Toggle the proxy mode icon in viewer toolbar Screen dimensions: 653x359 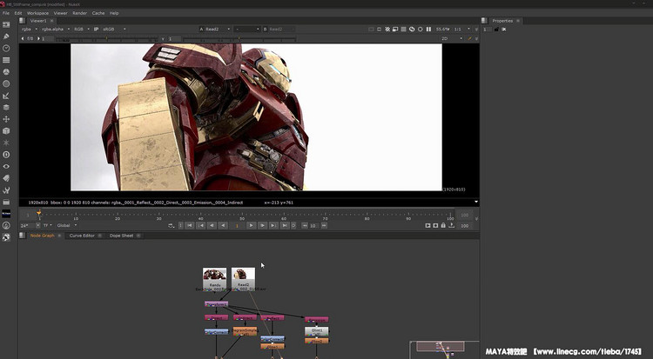[x=402, y=30]
